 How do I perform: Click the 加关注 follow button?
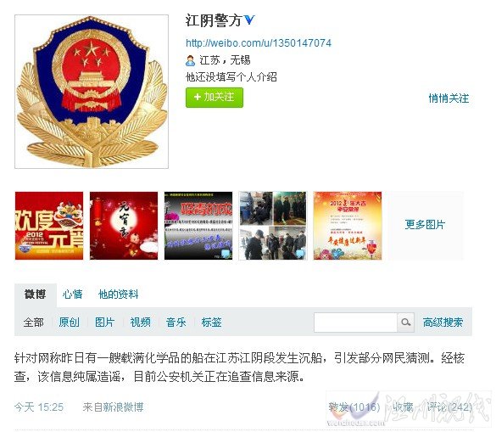215,98
